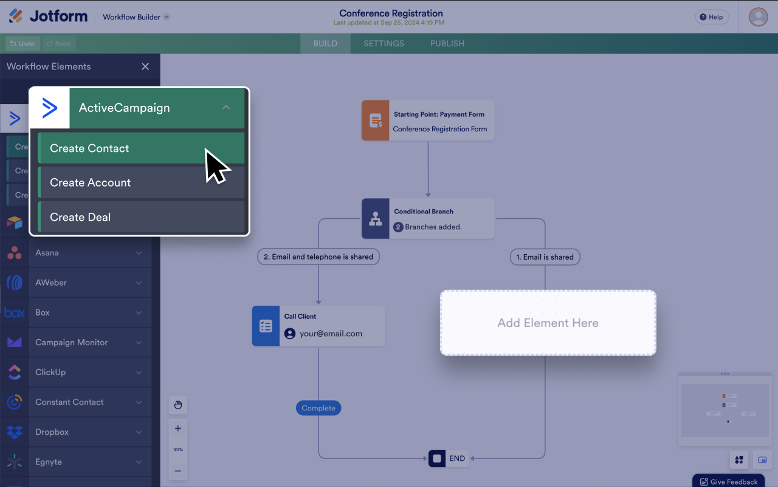Click the Add Element Here placeholder

[x=548, y=323]
